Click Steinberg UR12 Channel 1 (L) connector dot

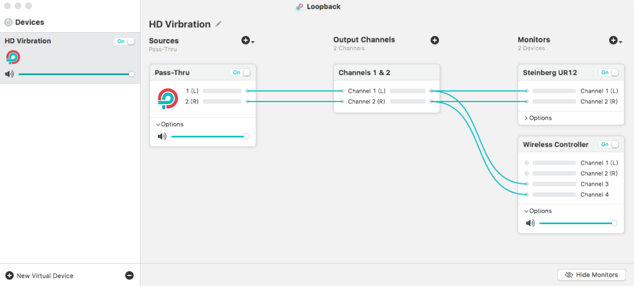(526, 91)
